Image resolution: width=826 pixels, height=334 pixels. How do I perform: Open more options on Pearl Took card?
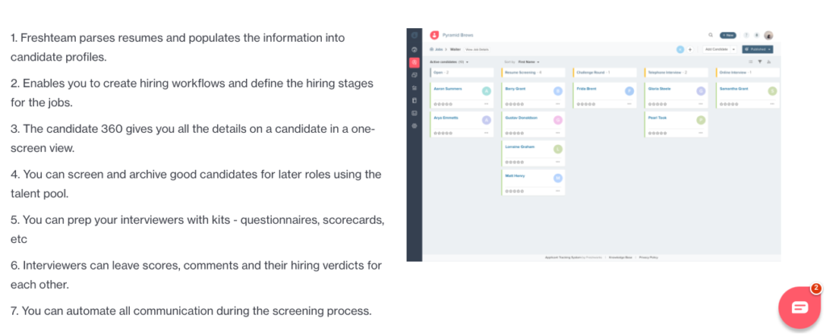(x=700, y=133)
